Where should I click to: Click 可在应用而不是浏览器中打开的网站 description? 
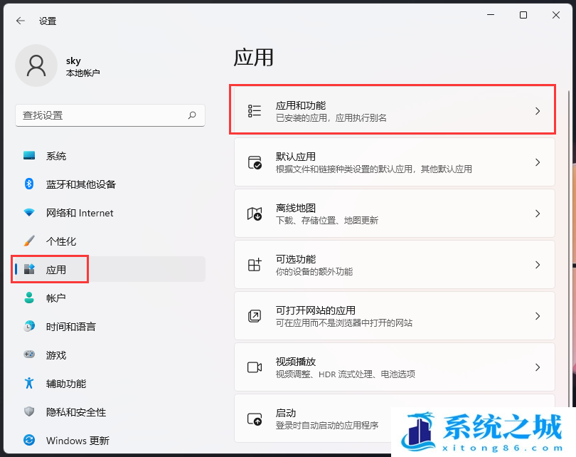click(x=344, y=322)
